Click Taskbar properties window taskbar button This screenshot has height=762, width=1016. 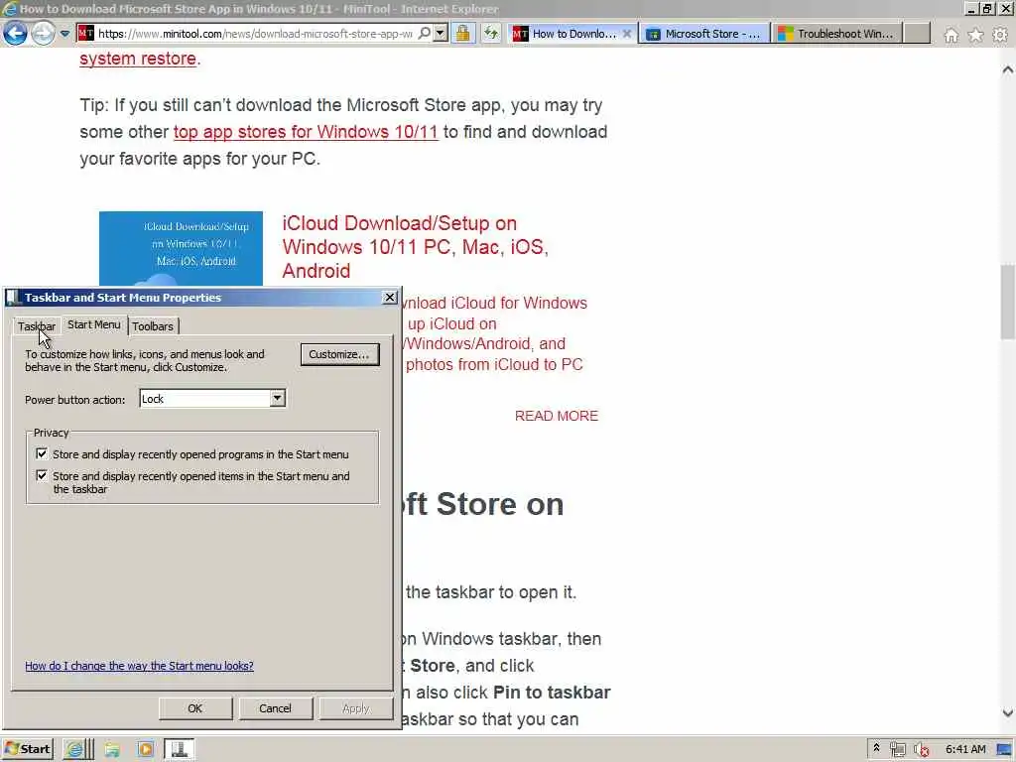[179, 750]
